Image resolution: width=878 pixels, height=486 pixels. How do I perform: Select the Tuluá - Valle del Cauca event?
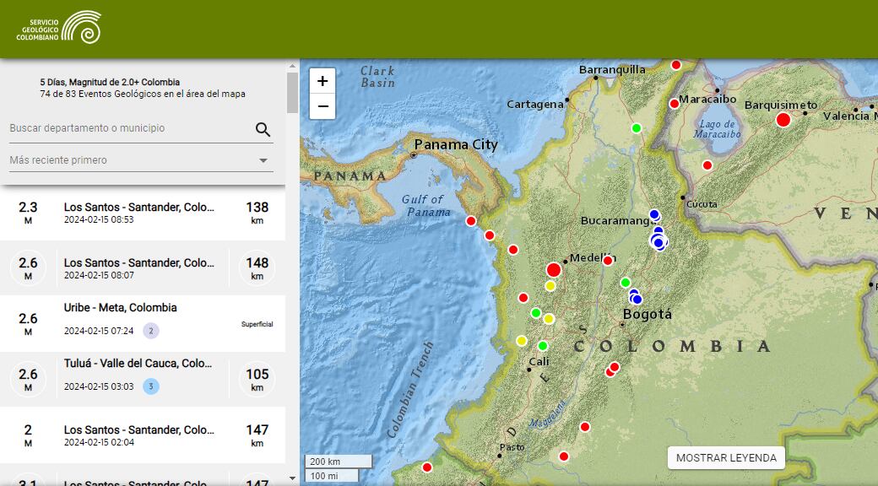(x=142, y=379)
